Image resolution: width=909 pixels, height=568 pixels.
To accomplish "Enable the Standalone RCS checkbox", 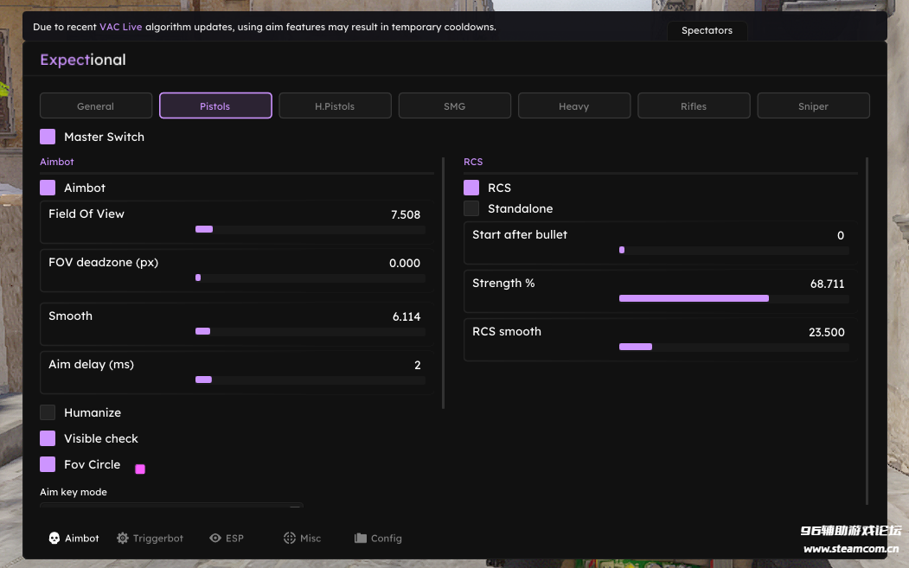I will coord(471,208).
